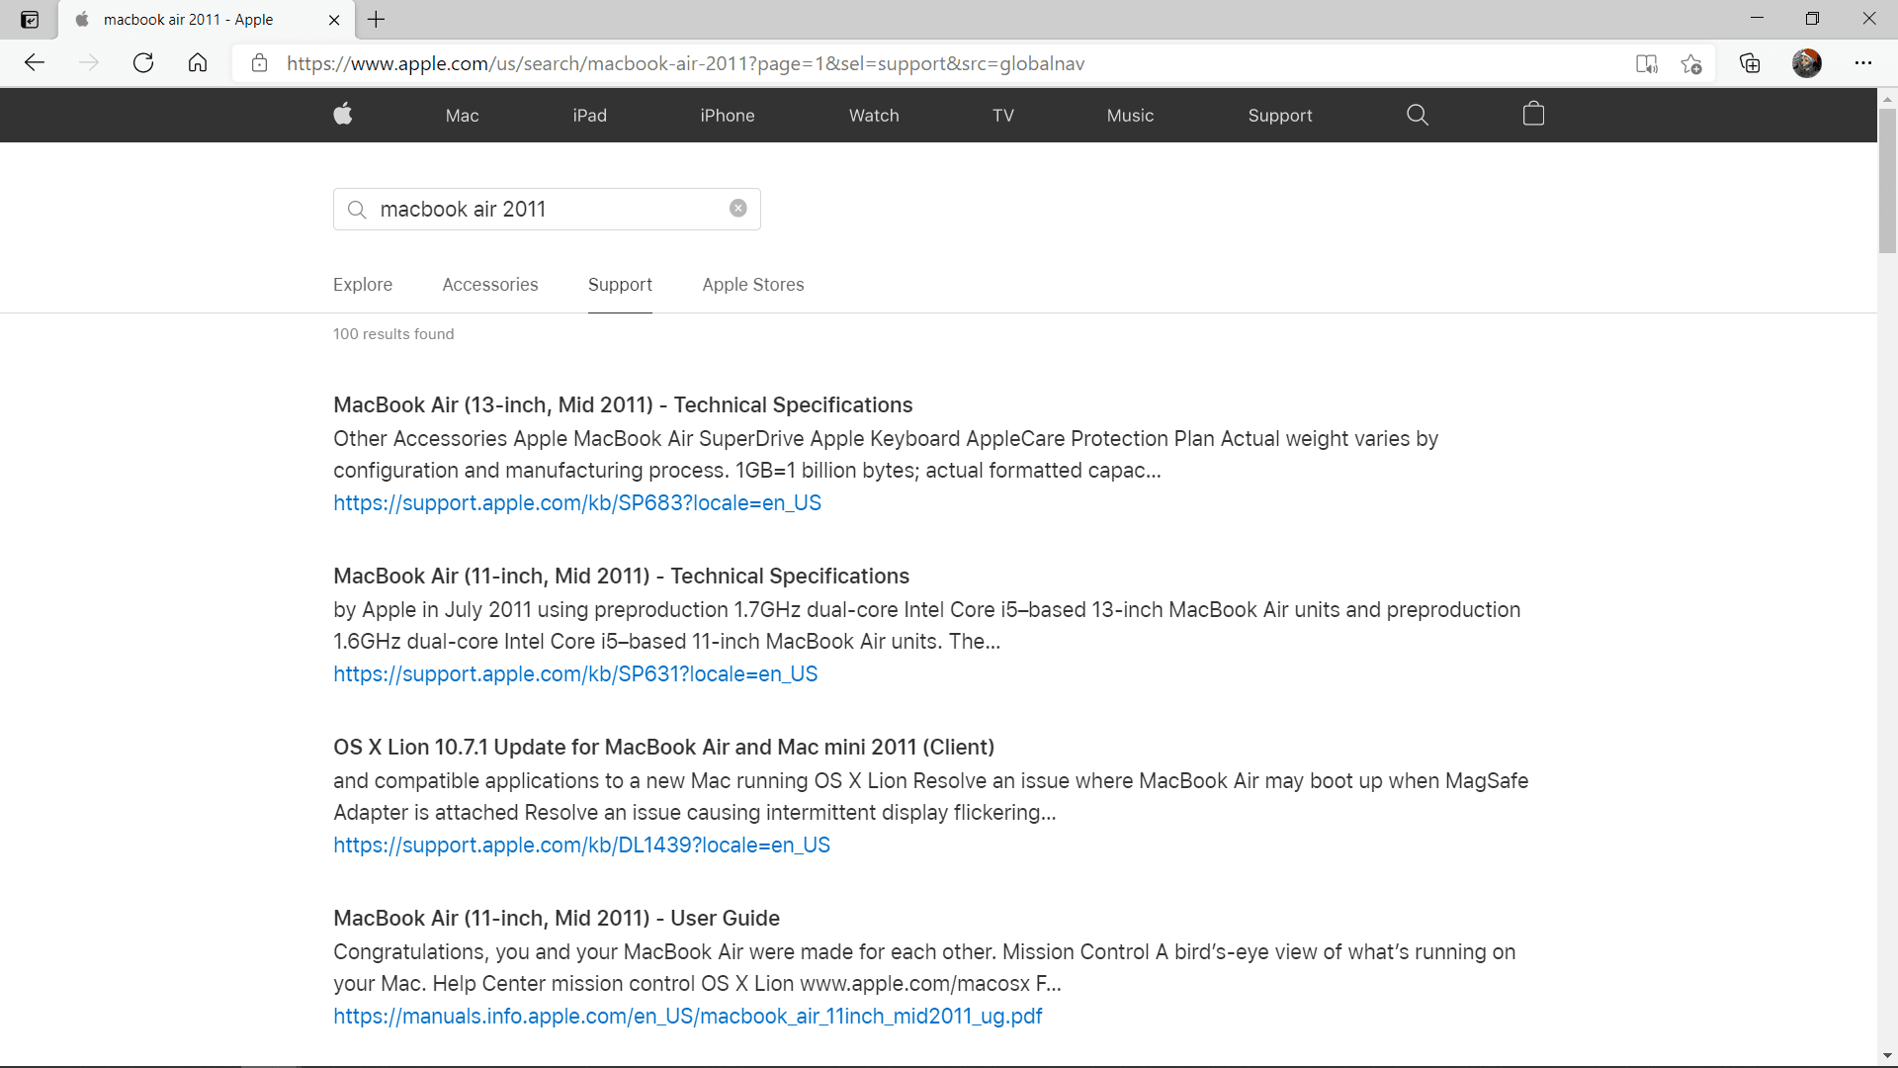The width and height of the screenshot is (1898, 1068).
Task: Open the browser Settings and more menu
Action: pyautogui.click(x=1863, y=63)
